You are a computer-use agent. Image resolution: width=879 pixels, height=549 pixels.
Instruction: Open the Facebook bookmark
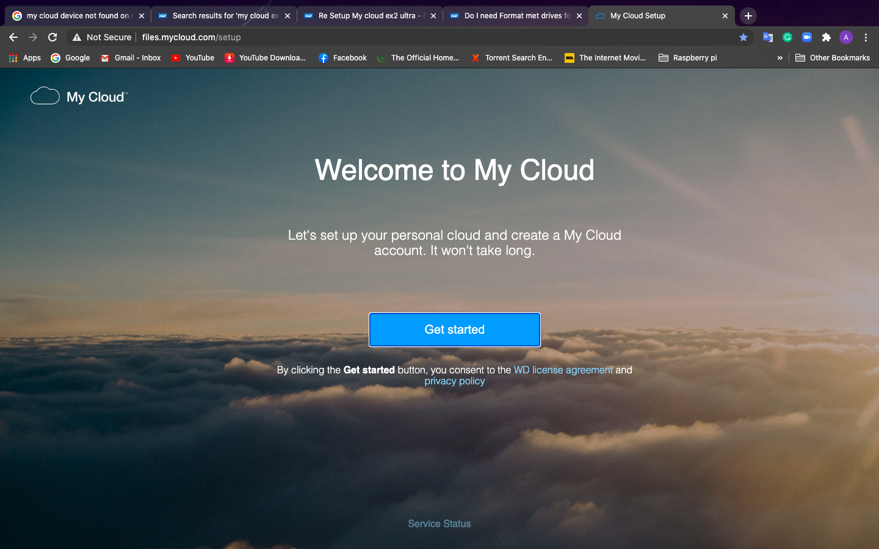(x=342, y=58)
